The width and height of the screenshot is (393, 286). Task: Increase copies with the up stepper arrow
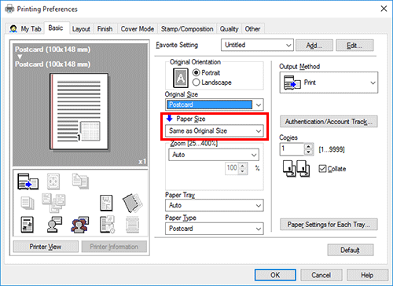[x=309, y=146]
